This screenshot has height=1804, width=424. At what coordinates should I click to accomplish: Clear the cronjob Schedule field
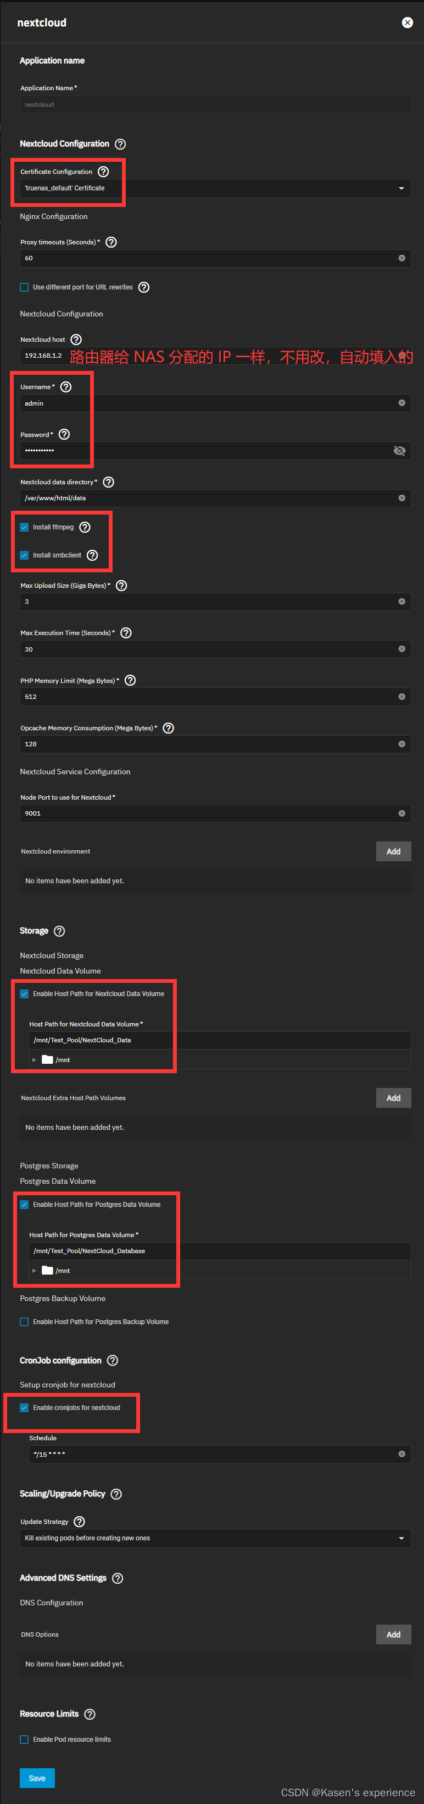401,1454
